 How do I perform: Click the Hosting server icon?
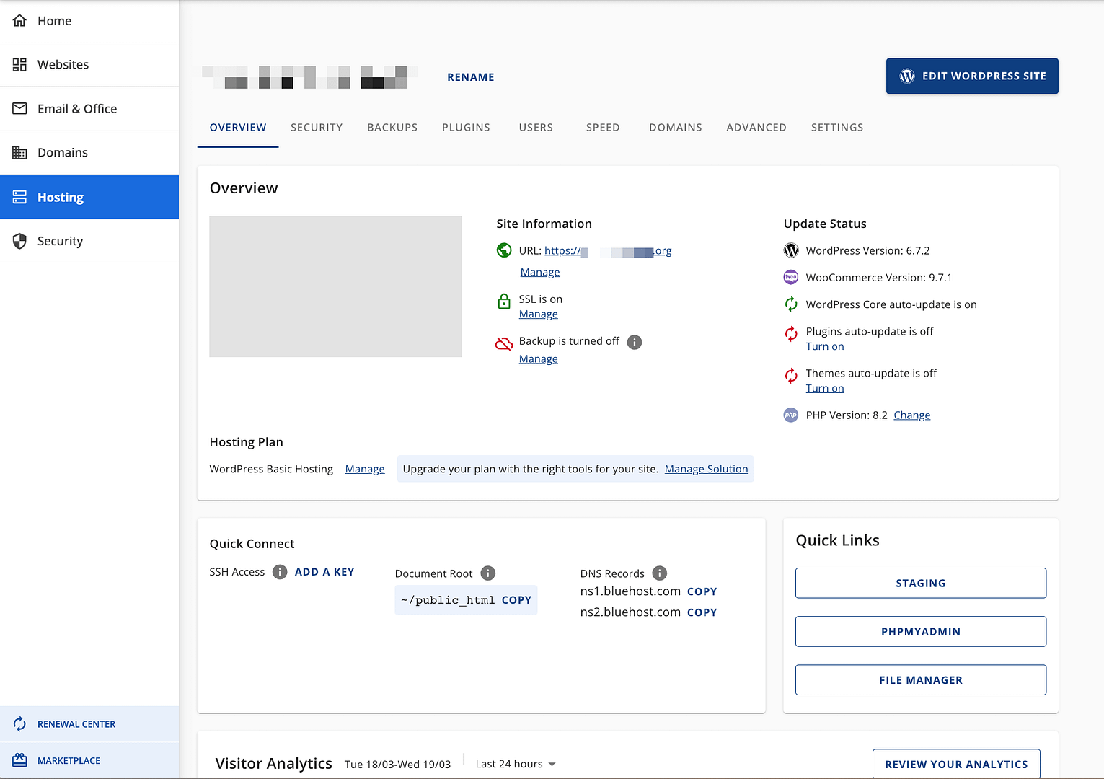(19, 197)
